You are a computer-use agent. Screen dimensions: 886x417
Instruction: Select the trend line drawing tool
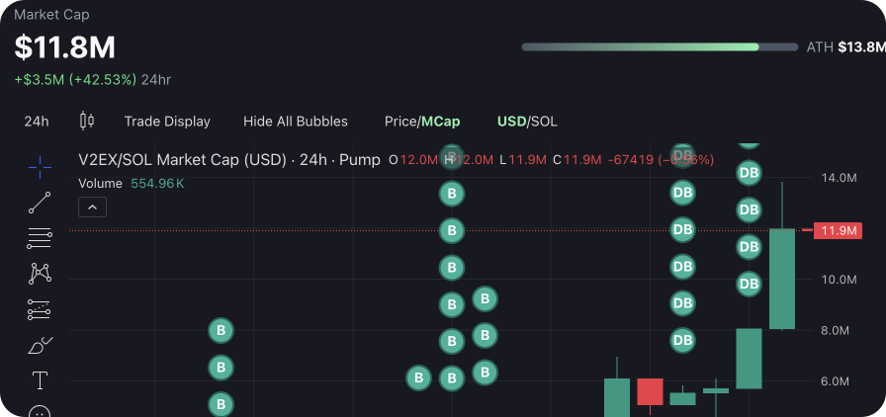pos(40,204)
